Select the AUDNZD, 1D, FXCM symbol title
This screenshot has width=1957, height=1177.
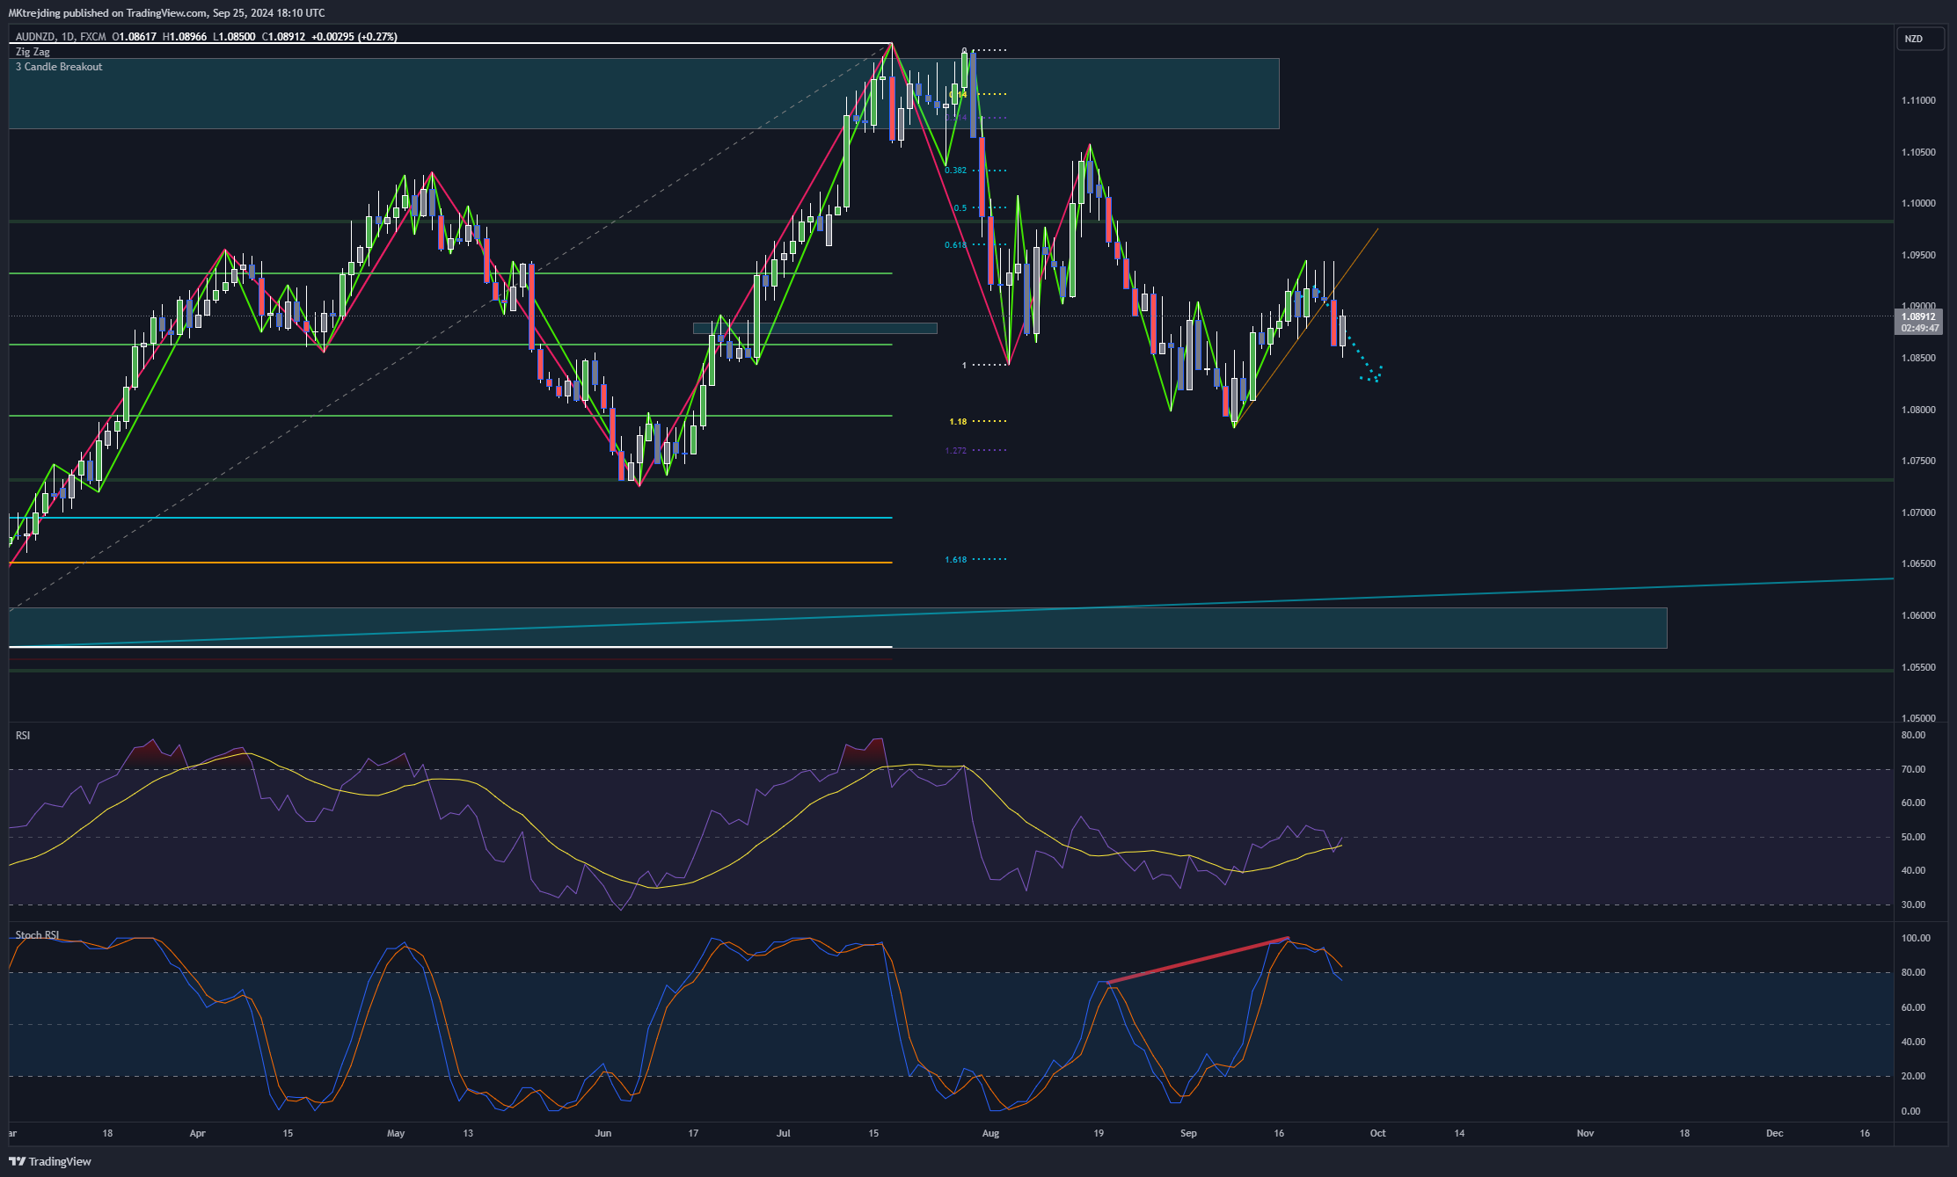click(61, 37)
